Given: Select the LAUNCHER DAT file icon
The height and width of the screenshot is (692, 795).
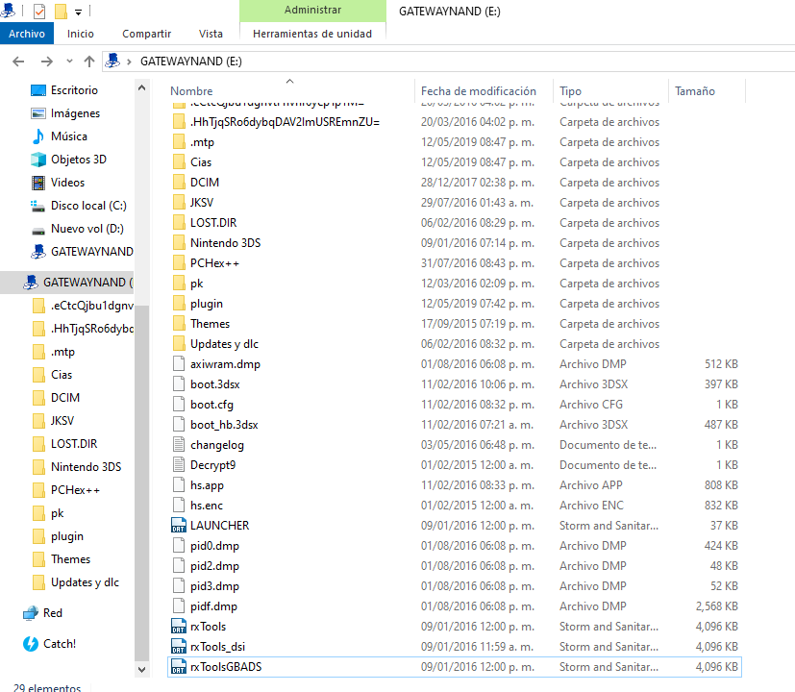Looking at the screenshot, I should 179,525.
